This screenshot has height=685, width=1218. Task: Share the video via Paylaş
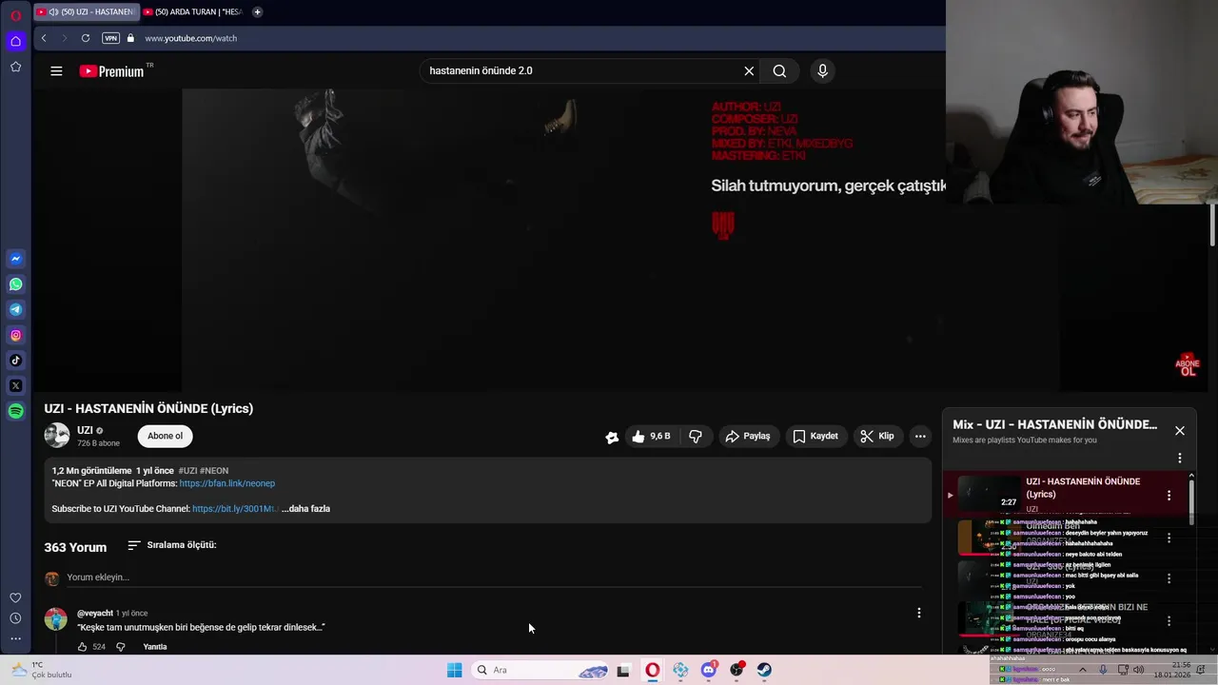point(747,436)
